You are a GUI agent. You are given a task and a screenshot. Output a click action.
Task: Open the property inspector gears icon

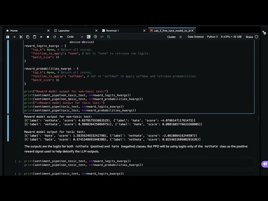click(264, 33)
